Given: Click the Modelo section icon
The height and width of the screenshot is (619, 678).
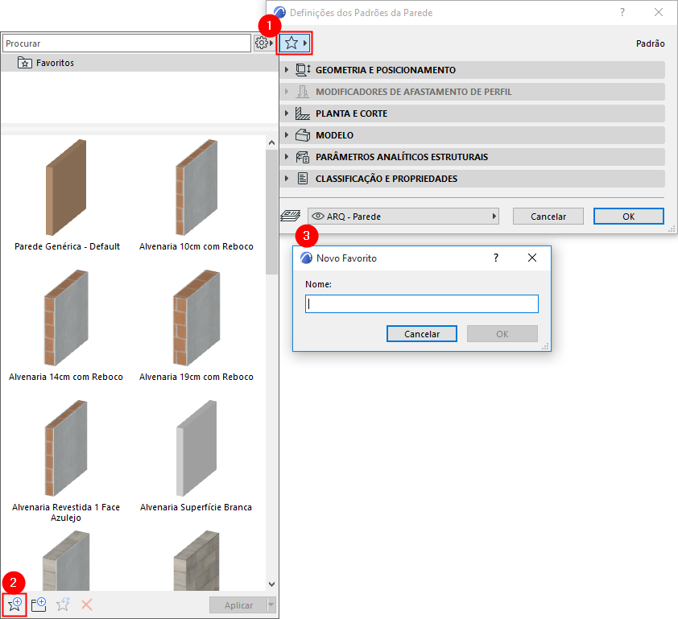Looking at the screenshot, I should click(x=302, y=134).
